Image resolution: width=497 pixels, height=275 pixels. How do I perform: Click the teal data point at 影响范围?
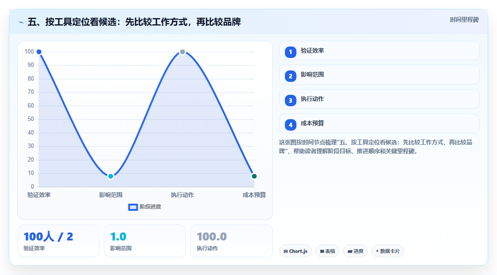pos(110,176)
